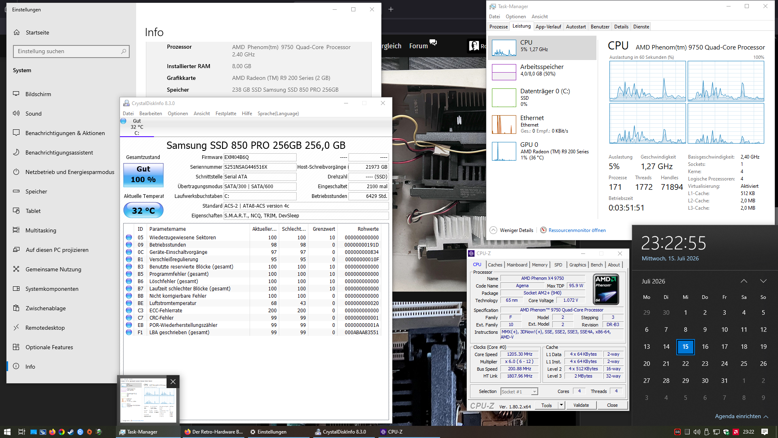Select the C: drive tab in CrystalDiskInfo
Screen dimensions: 778x438
(x=137, y=127)
